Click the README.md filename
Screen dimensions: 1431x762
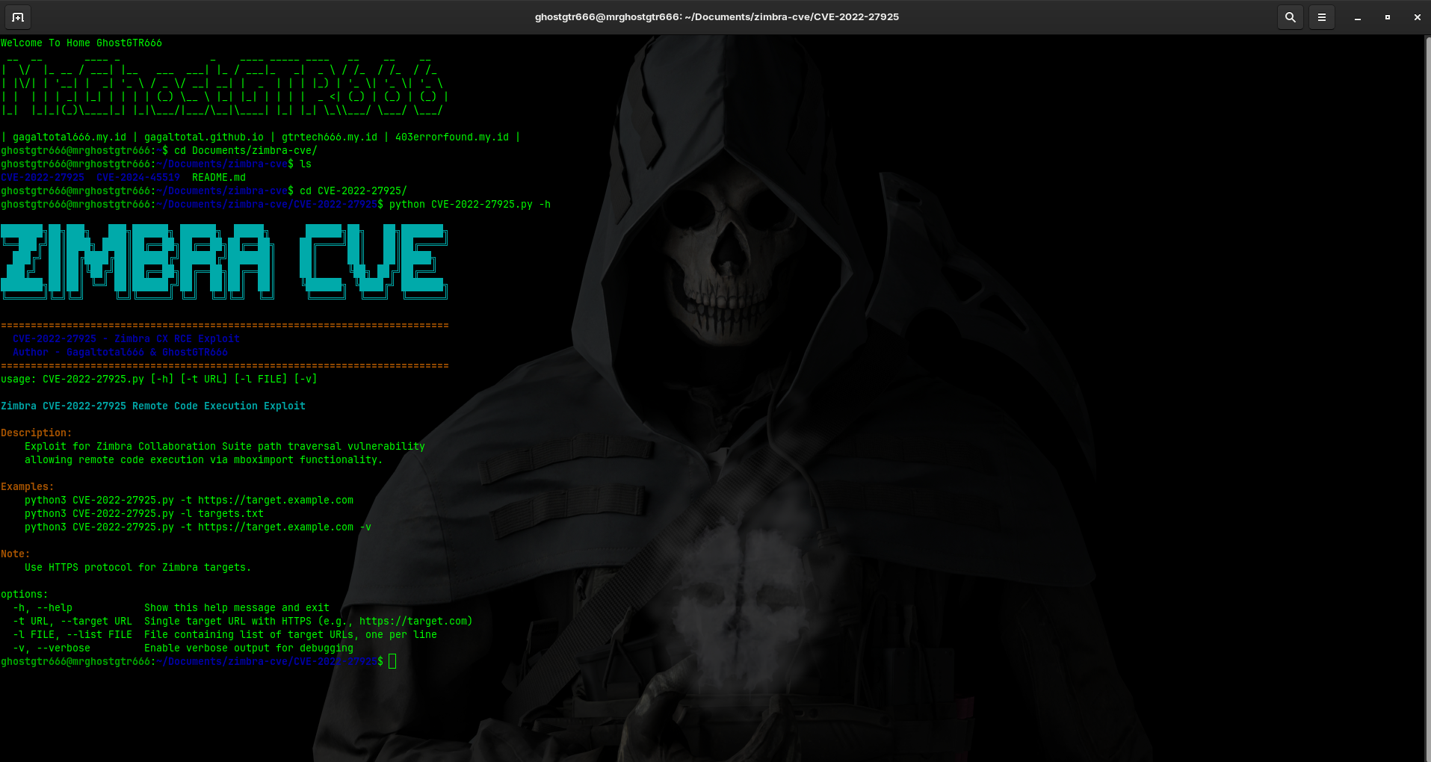point(219,177)
